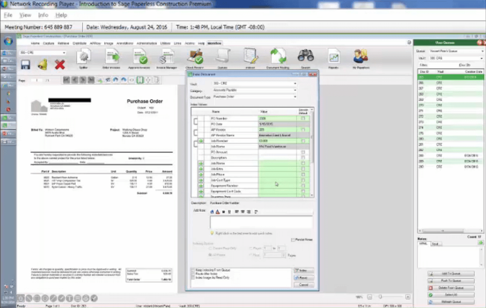Open the Queues scroll icon
The image size is (486, 308).
tap(222, 59)
